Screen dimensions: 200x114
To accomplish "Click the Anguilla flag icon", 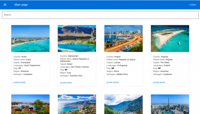I will tap(159, 68).
